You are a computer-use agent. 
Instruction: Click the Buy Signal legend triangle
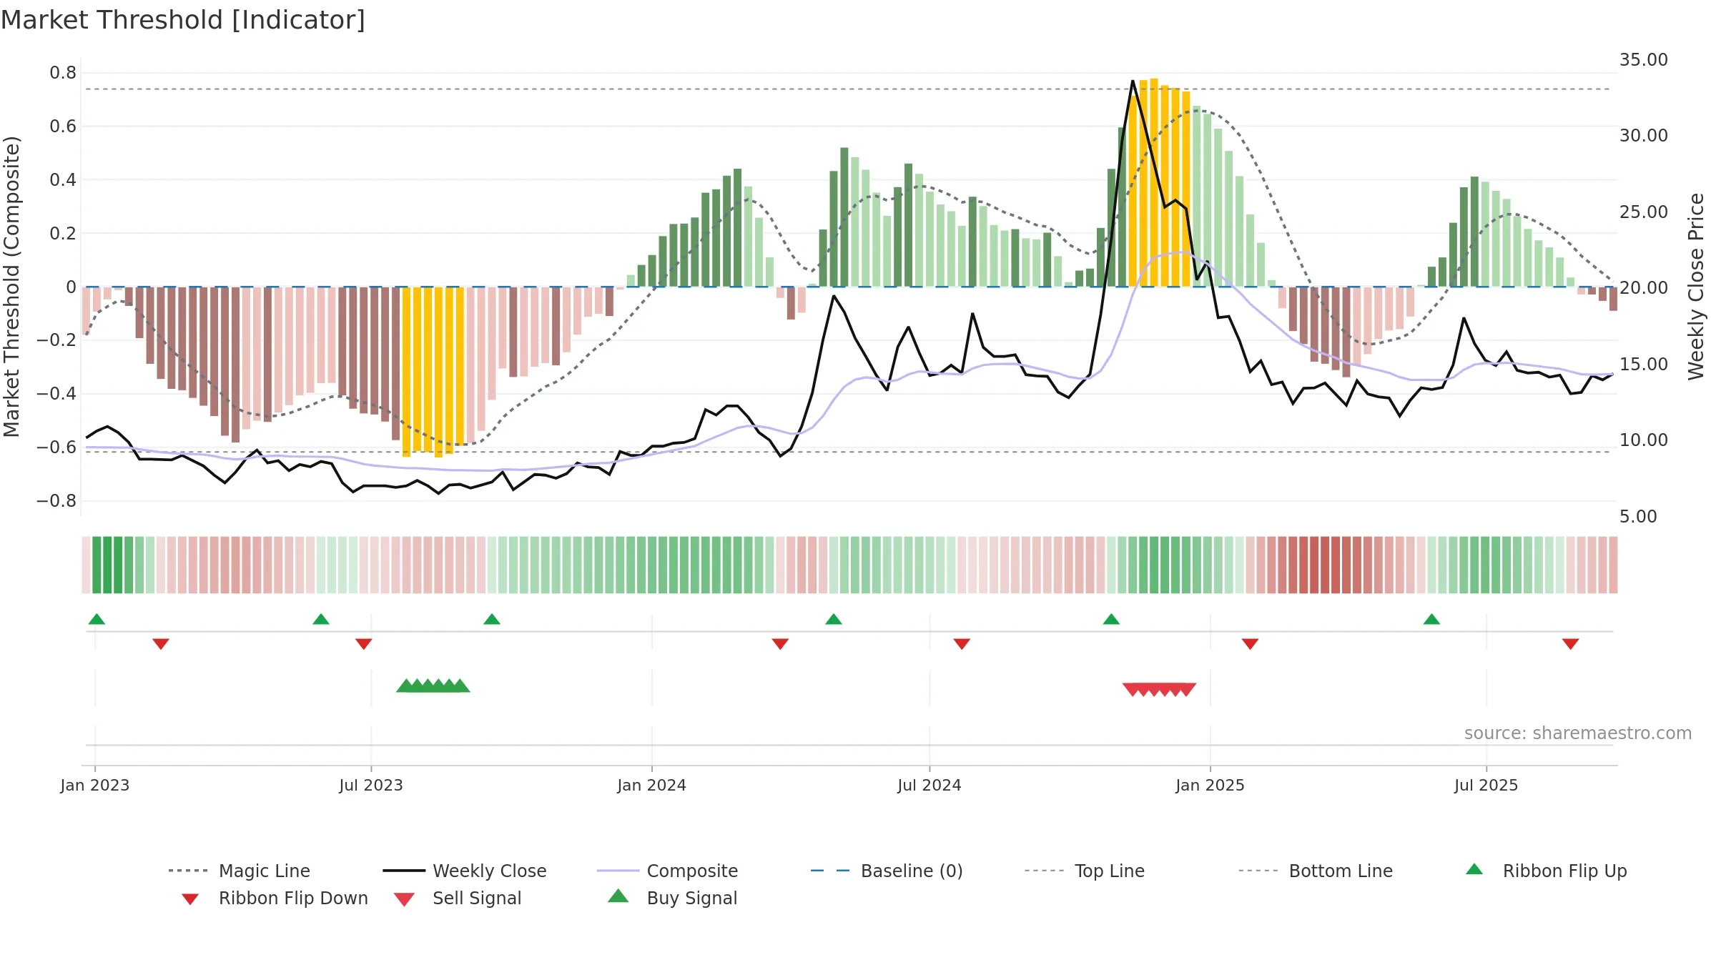(x=618, y=896)
